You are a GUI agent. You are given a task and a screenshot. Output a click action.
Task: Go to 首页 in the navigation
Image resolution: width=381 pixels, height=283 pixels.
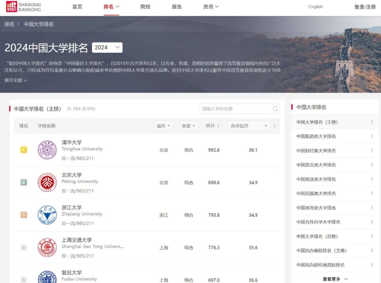click(77, 7)
